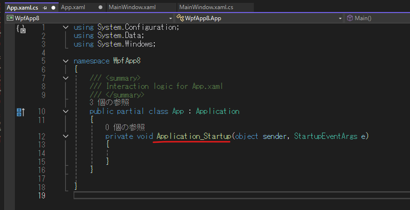The image size is (410, 210).
Task: Click the Application_Startup method name
Action: point(194,136)
